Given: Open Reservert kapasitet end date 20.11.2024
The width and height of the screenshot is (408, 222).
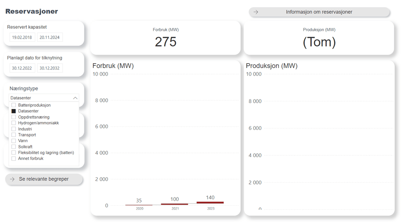Looking at the screenshot, I should coord(50,37).
